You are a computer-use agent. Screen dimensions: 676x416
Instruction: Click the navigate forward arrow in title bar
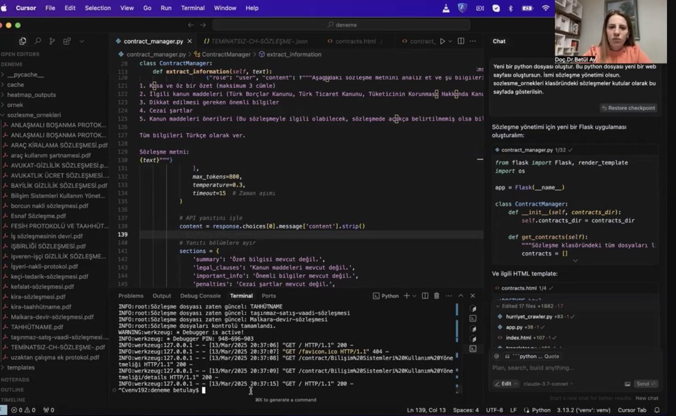click(x=203, y=25)
